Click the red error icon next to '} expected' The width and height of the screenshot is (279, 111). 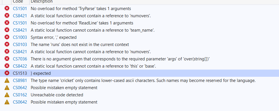click(x=7, y=73)
